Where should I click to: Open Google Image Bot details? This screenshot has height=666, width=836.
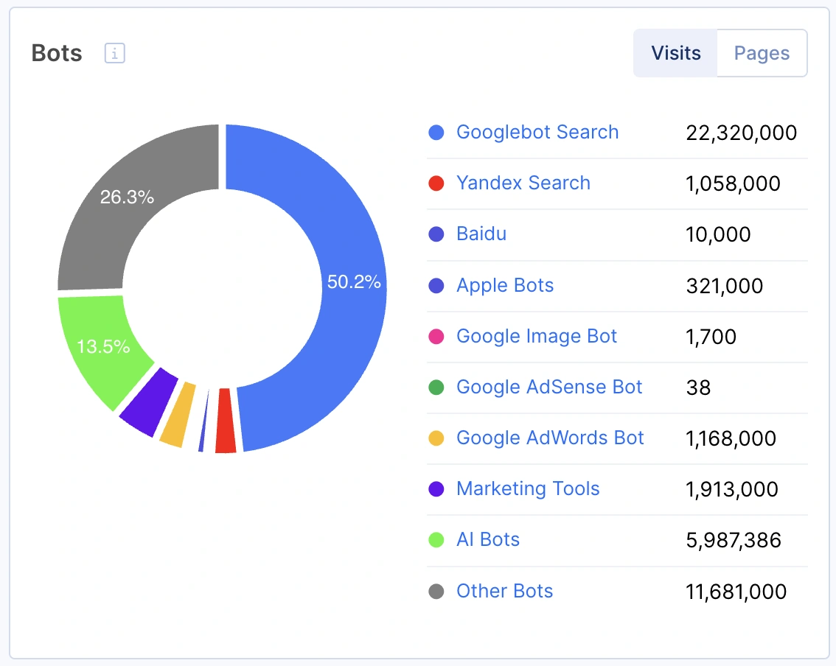coord(536,337)
